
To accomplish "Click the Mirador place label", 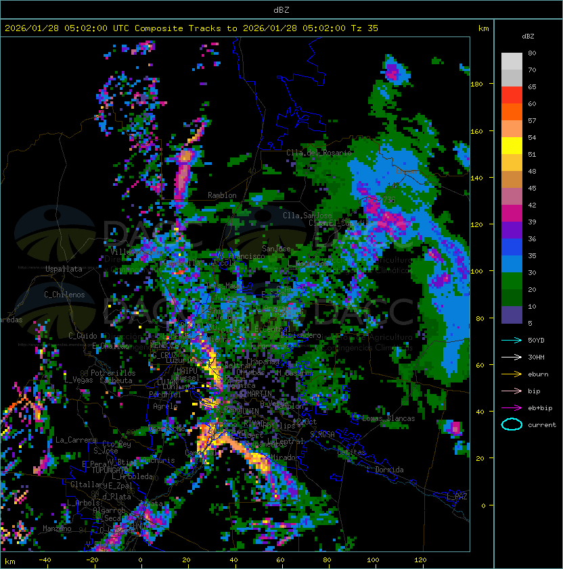I will click(x=286, y=457).
